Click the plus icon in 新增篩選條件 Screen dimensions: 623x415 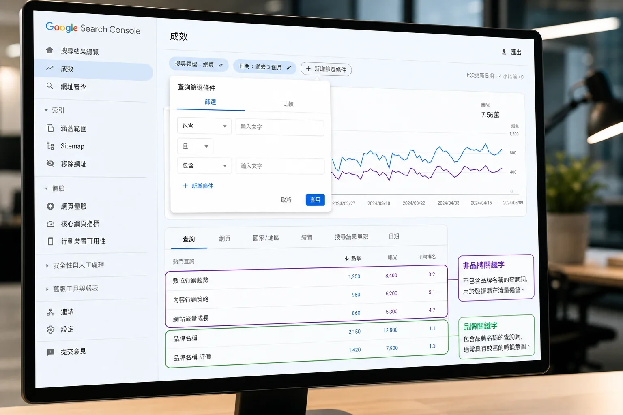[308, 68]
